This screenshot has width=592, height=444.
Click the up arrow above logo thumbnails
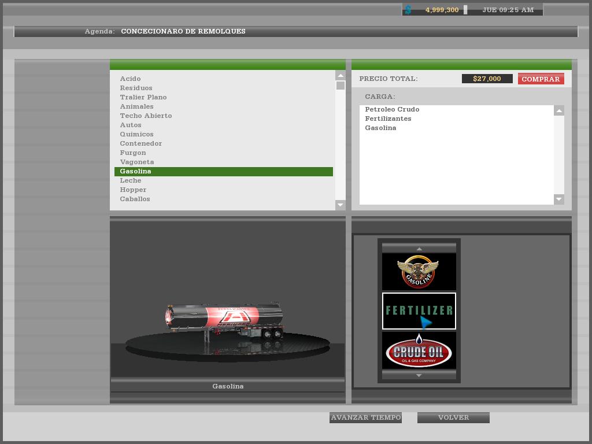click(419, 248)
